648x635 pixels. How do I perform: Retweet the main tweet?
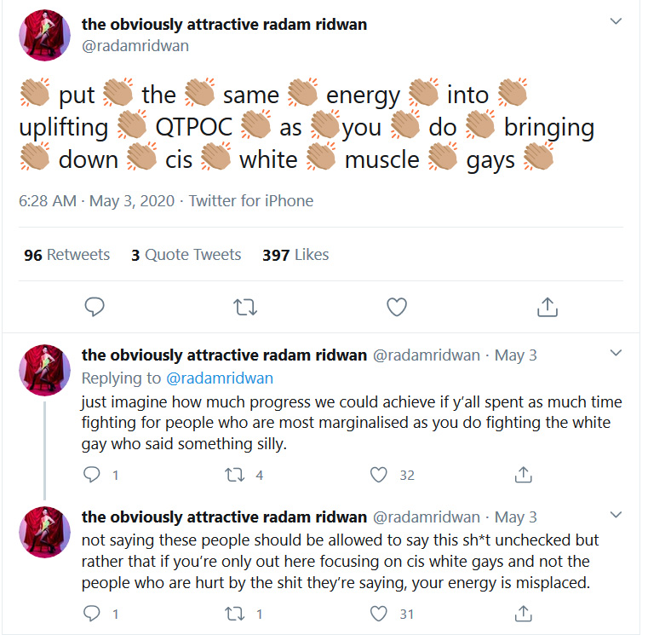click(245, 308)
